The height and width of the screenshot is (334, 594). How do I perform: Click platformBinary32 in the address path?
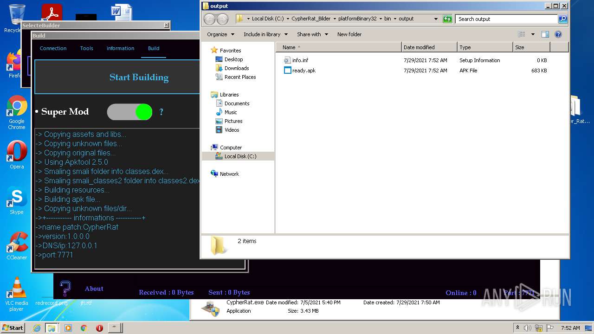pyautogui.click(x=357, y=19)
